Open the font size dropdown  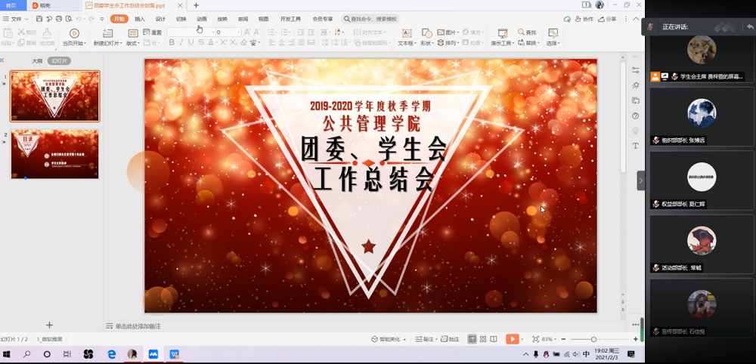point(239,32)
